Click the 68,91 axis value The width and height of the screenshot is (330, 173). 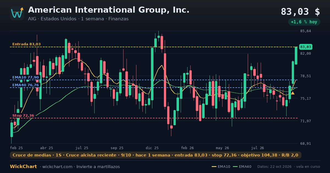click(306, 143)
